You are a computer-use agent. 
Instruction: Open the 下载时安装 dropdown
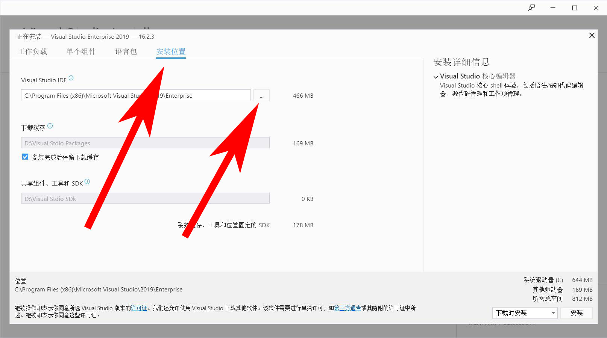pyautogui.click(x=525, y=313)
